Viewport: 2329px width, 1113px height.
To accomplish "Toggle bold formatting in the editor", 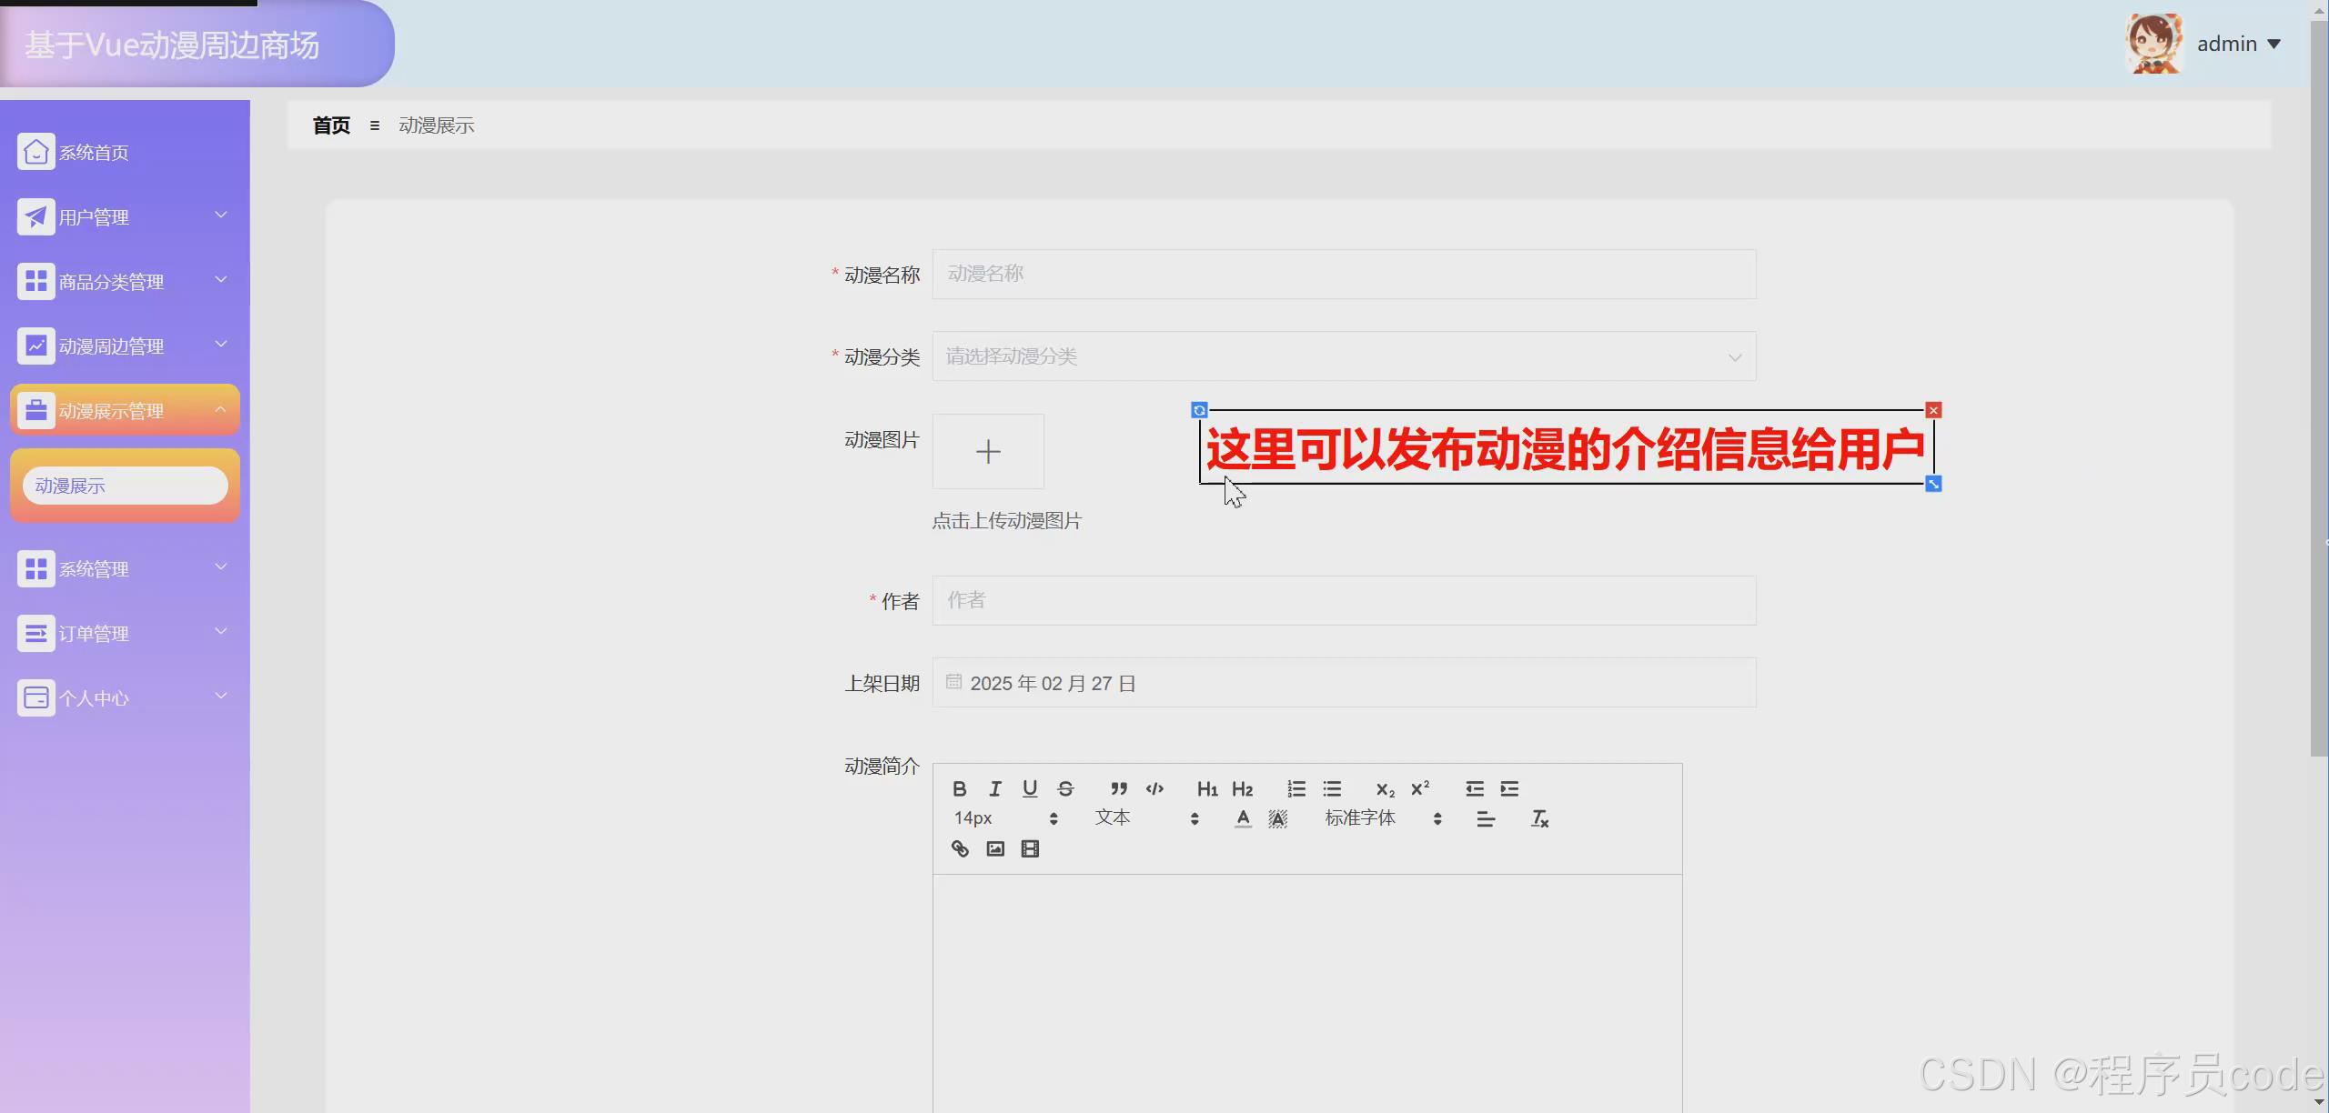I will tap(959, 788).
